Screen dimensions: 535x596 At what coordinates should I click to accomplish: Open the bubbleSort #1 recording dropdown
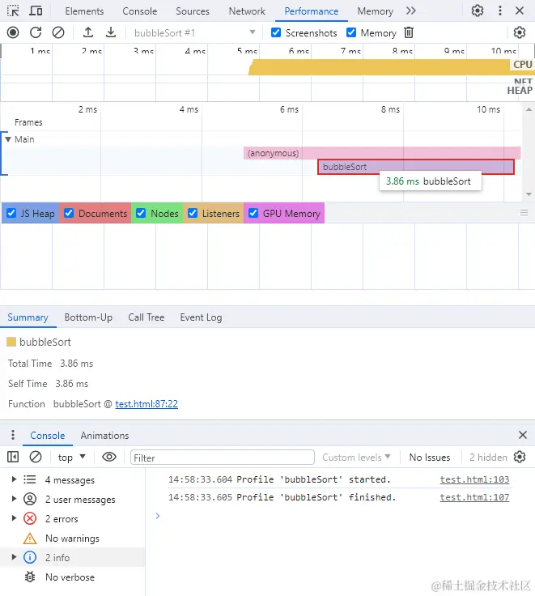point(194,32)
